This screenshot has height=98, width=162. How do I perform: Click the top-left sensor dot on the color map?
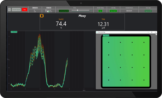pyautogui.click(x=109, y=42)
